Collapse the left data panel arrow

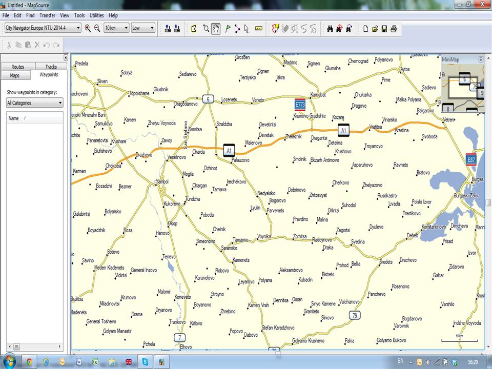coord(66,57)
